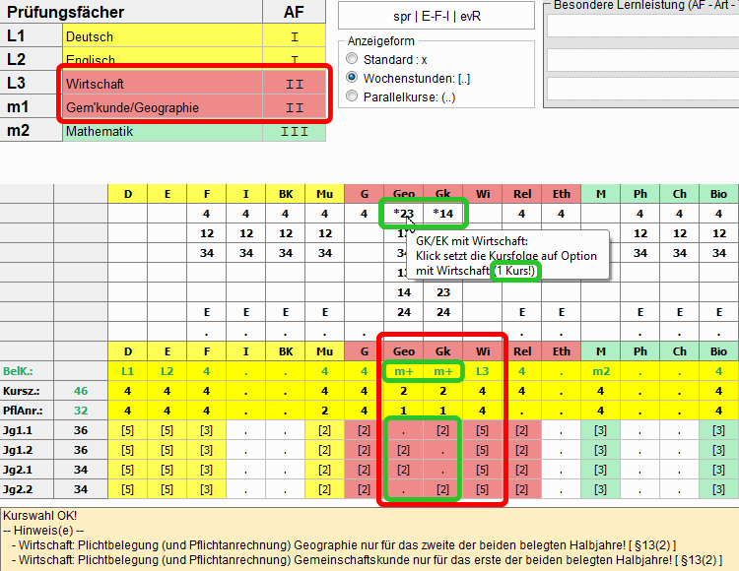The width and height of the screenshot is (739, 571).
Task: Select the 'Standard : x' radio option
Action: (x=353, y=59)
